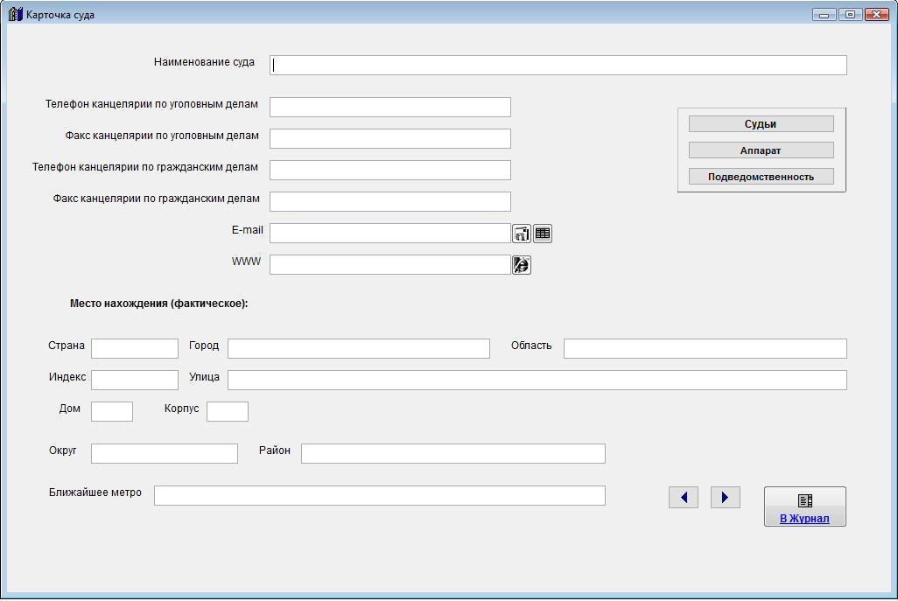The image size is (898, 601).
Task: Return via the В Журнал button
Action: point(804,507)
